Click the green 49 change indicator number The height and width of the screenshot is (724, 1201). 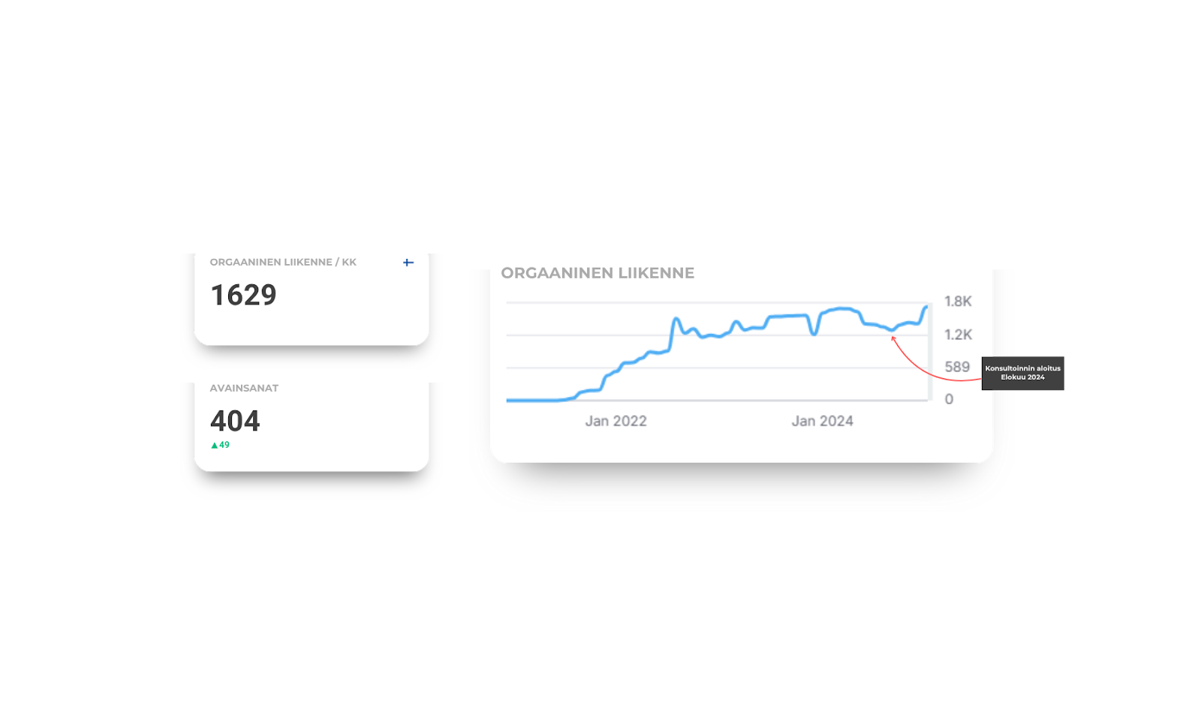point(224,446)
